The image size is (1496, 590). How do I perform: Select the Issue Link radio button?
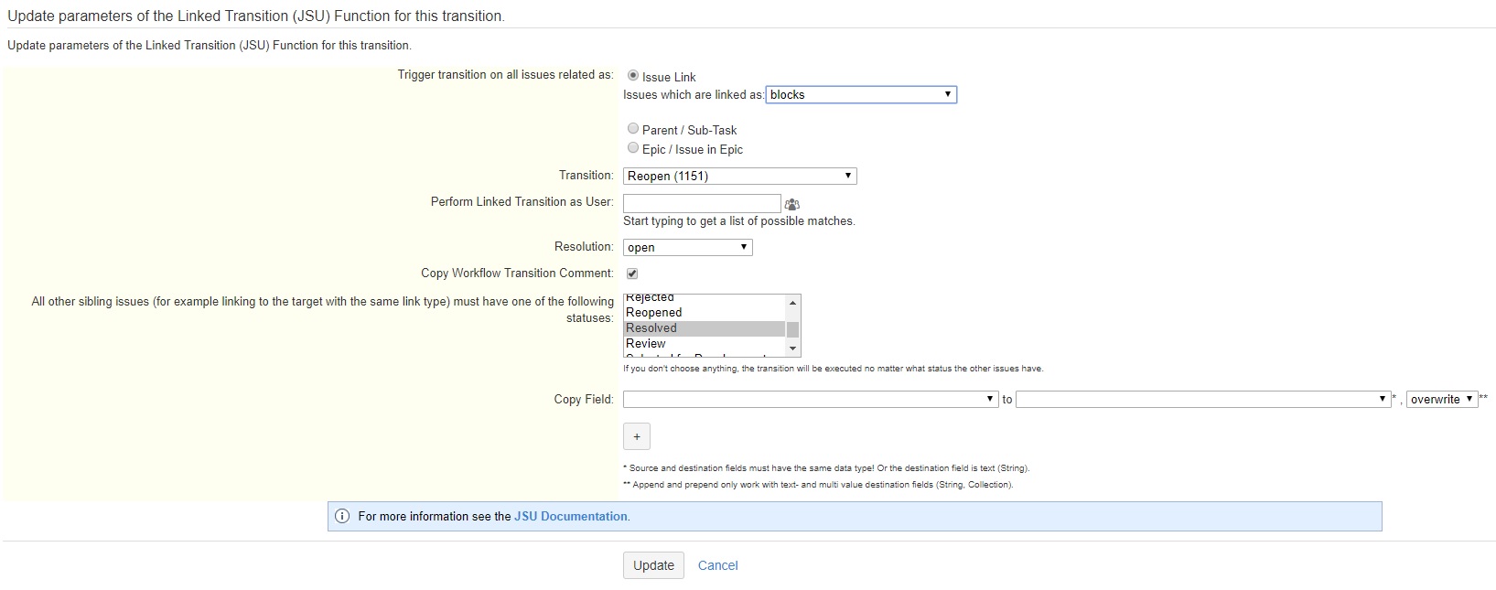632,76
